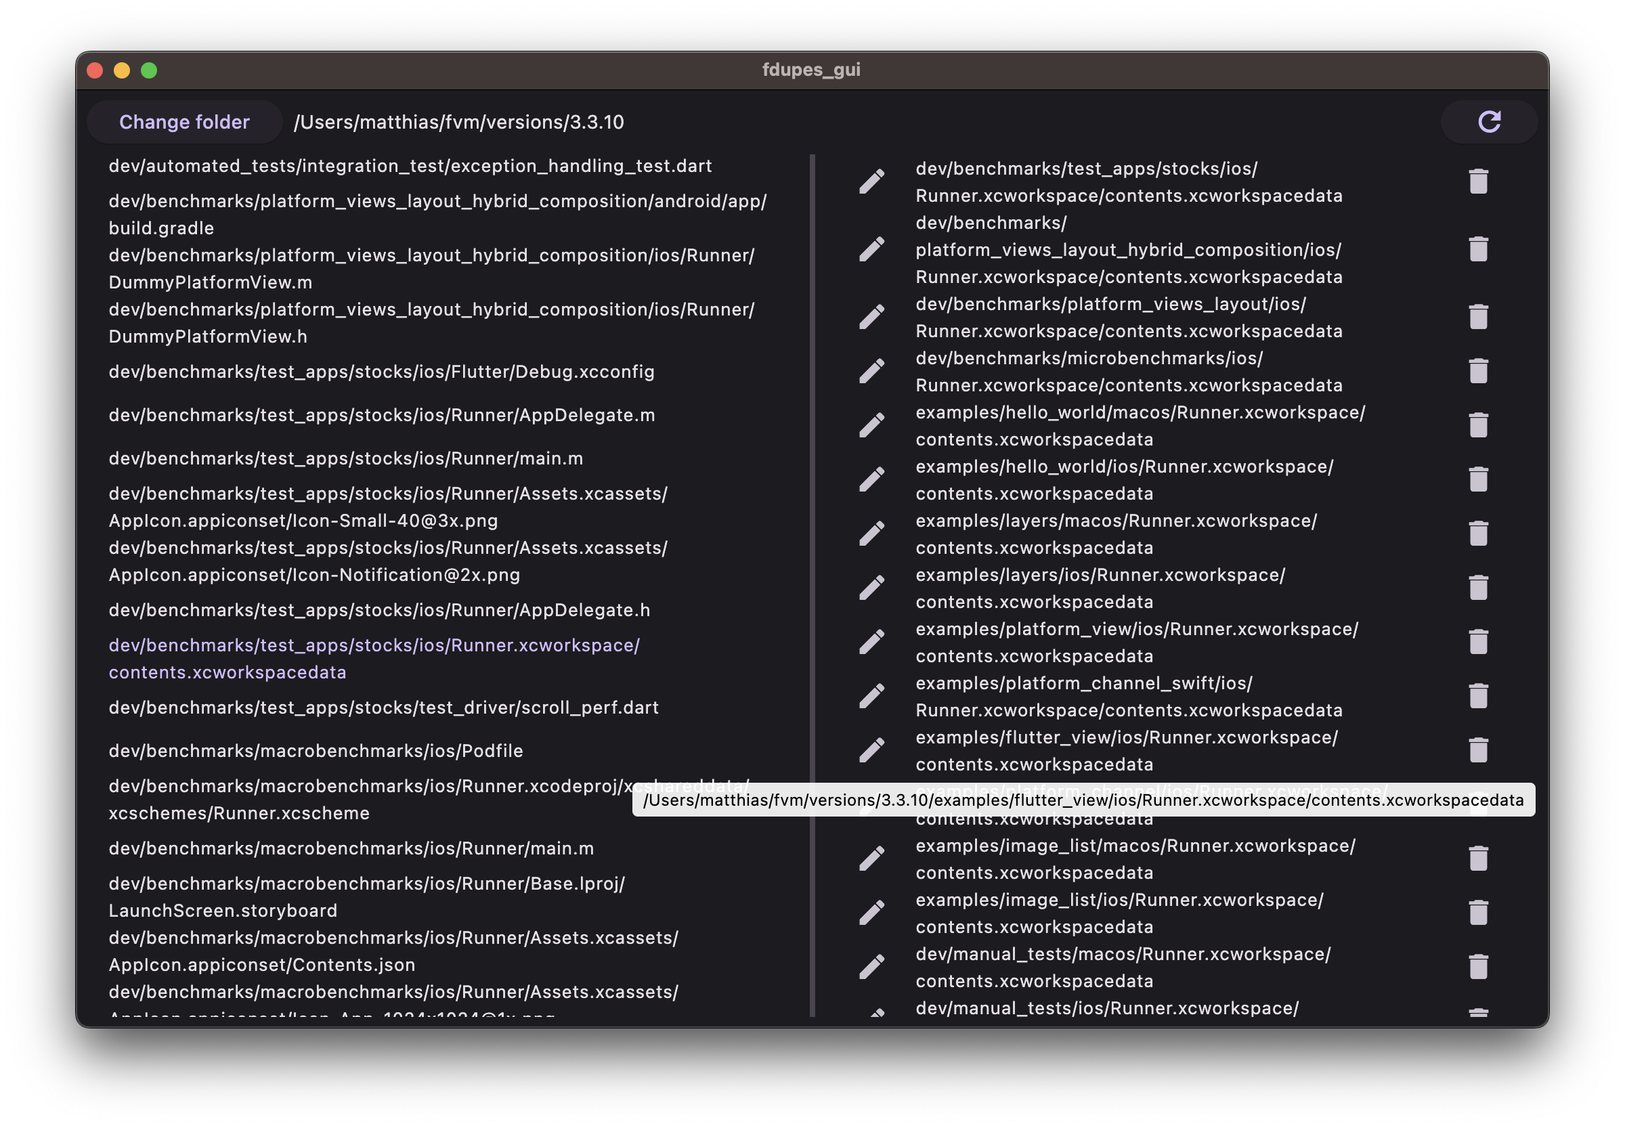
Task: Click the refresh icon button
Action: (x=1489, y=122)
